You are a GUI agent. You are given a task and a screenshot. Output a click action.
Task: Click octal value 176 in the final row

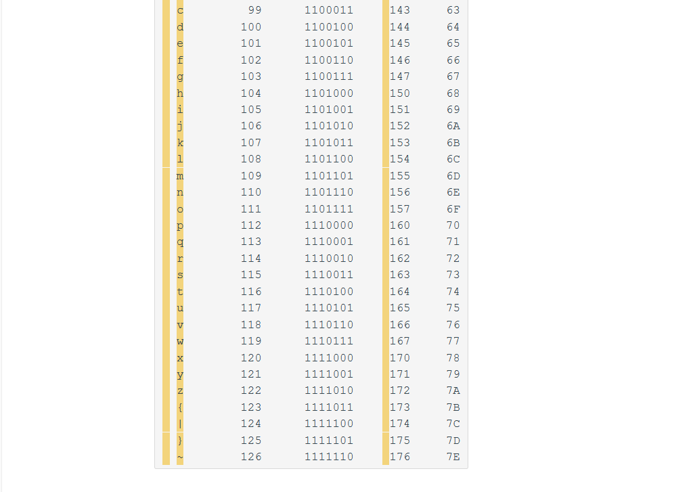coord(400,456)
